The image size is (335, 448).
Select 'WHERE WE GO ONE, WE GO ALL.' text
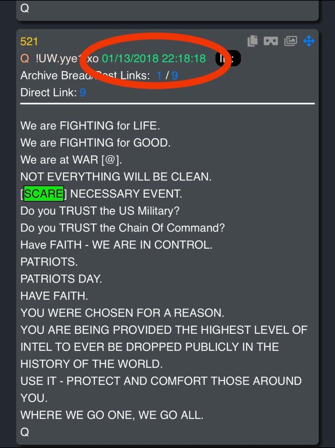coord(112,415)
